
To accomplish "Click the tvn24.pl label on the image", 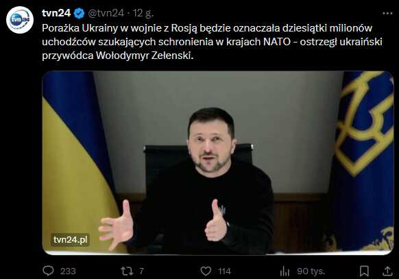I will pyautogui.click(x=70, y=239).
